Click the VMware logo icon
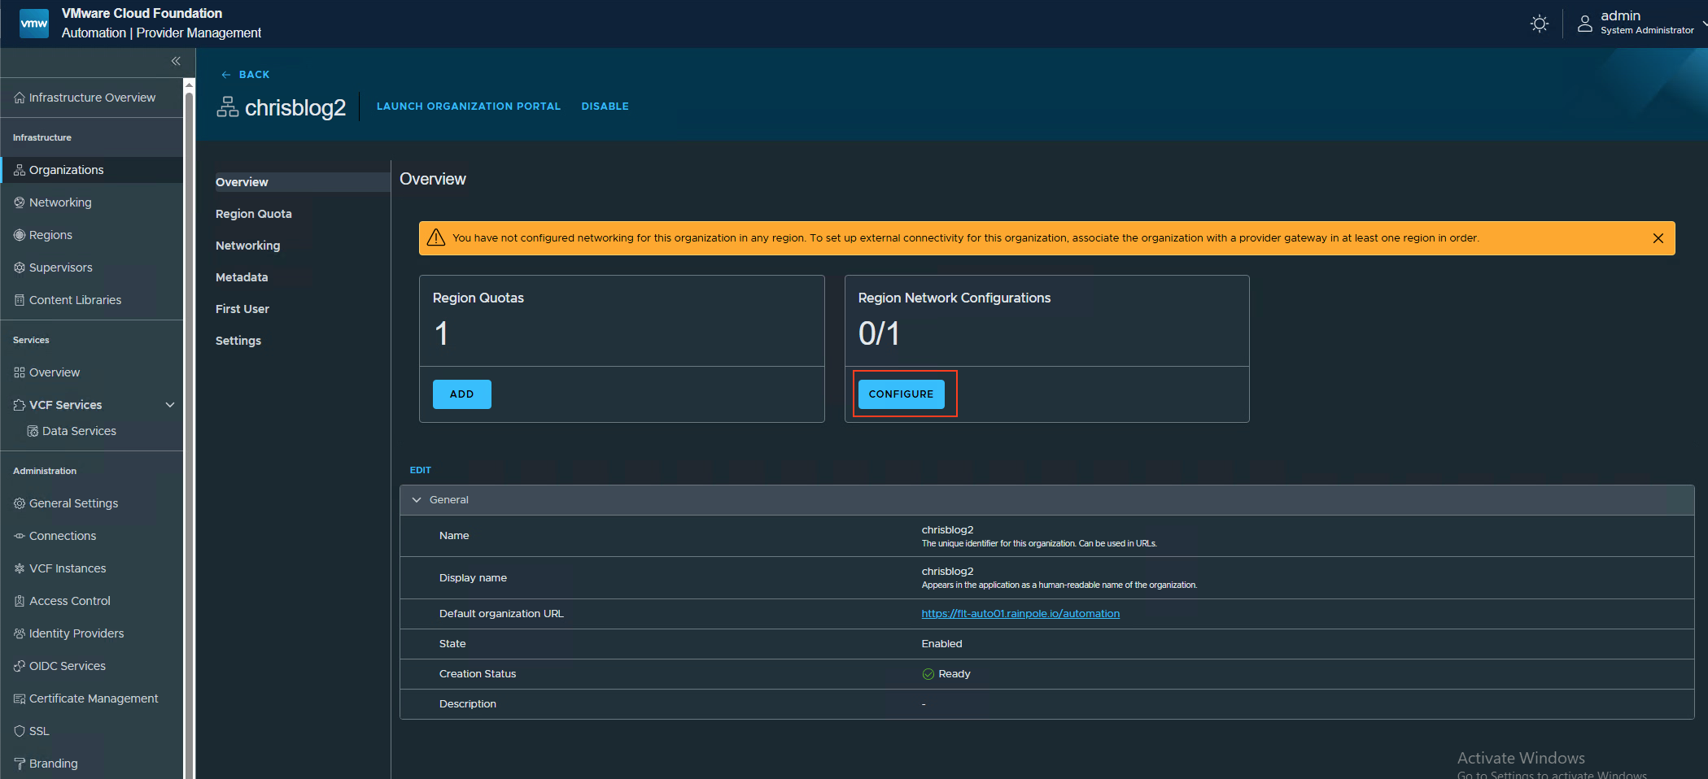1708x779 pixels. (33, 24)
